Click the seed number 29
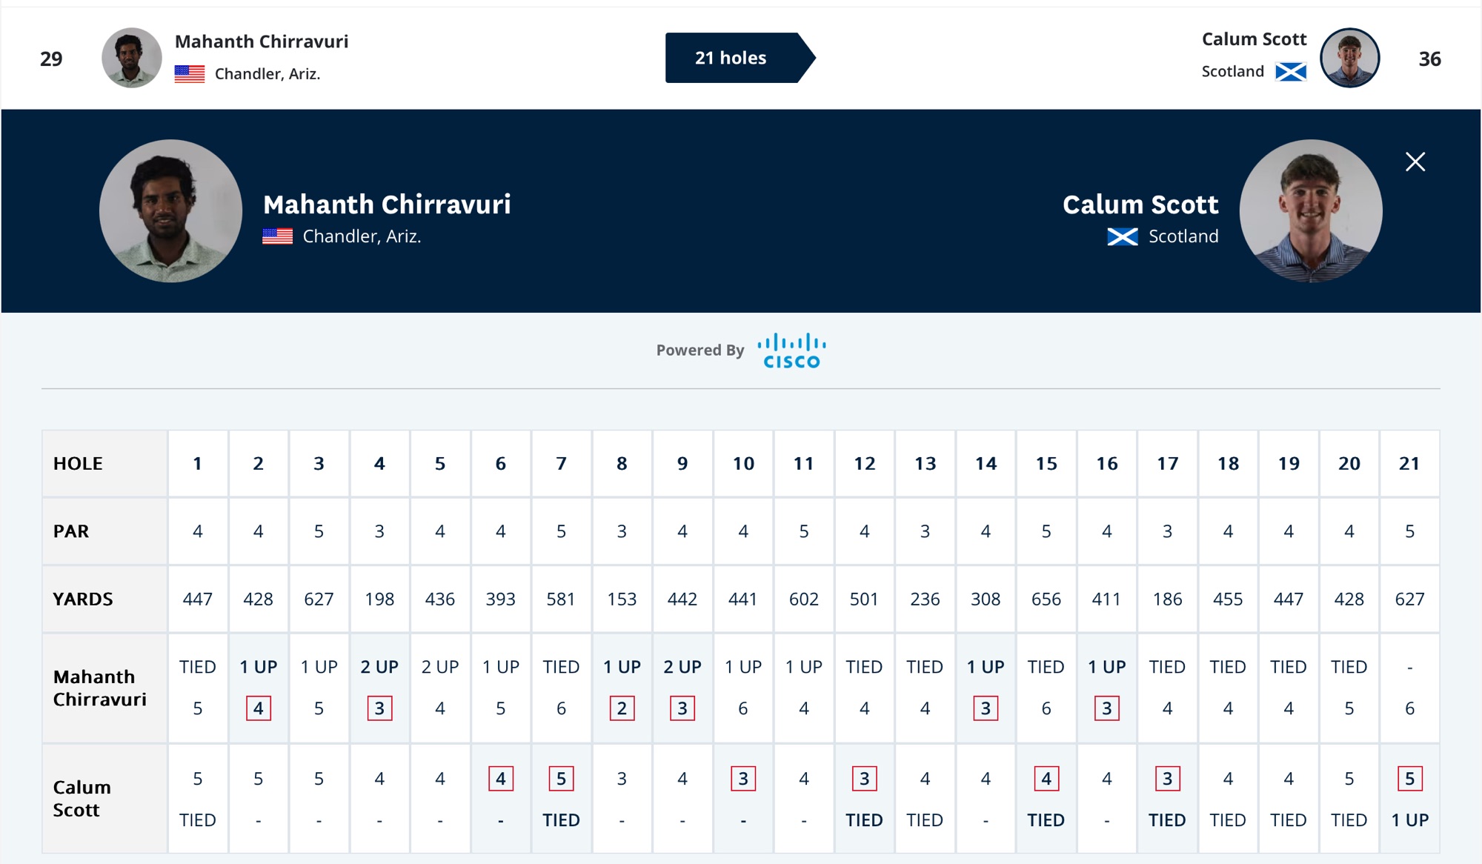Screen dimensions: 1482x864 point(51,59)
